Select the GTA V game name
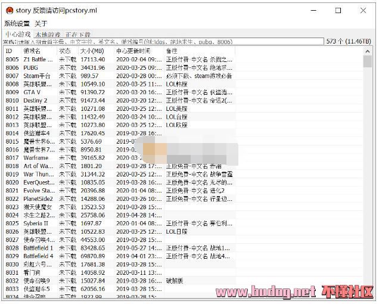This screenshot has height=304, width=379. click(x=32, y=92)
